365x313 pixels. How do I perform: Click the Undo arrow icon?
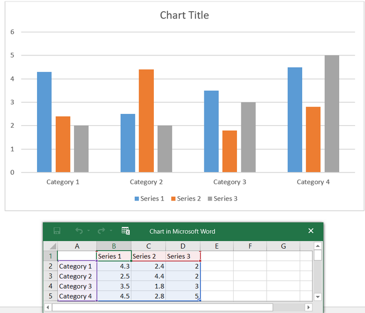tap(79, 231)
